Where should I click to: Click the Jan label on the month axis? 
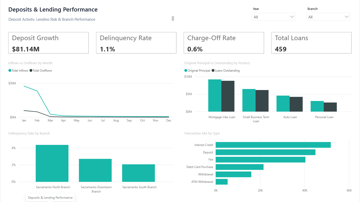tap(24, 120)
